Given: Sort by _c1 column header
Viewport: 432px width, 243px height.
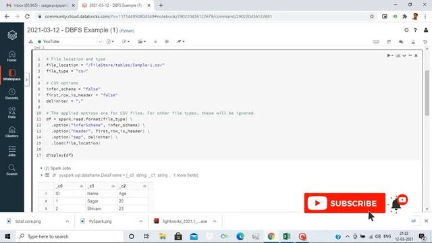Looking at the screenshot, I should [x=101, y=186].
